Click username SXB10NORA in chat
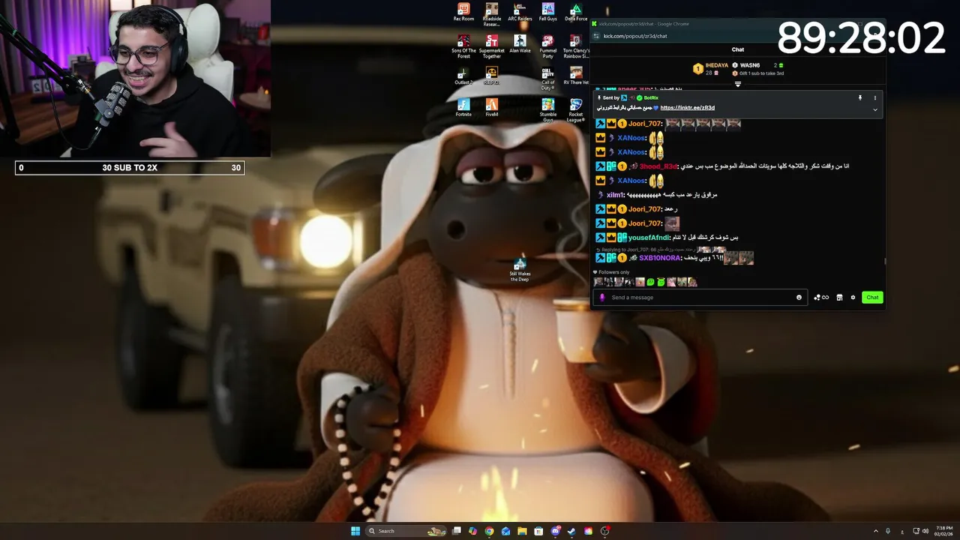Screen dimensions: 960x540 click(659, 258)
